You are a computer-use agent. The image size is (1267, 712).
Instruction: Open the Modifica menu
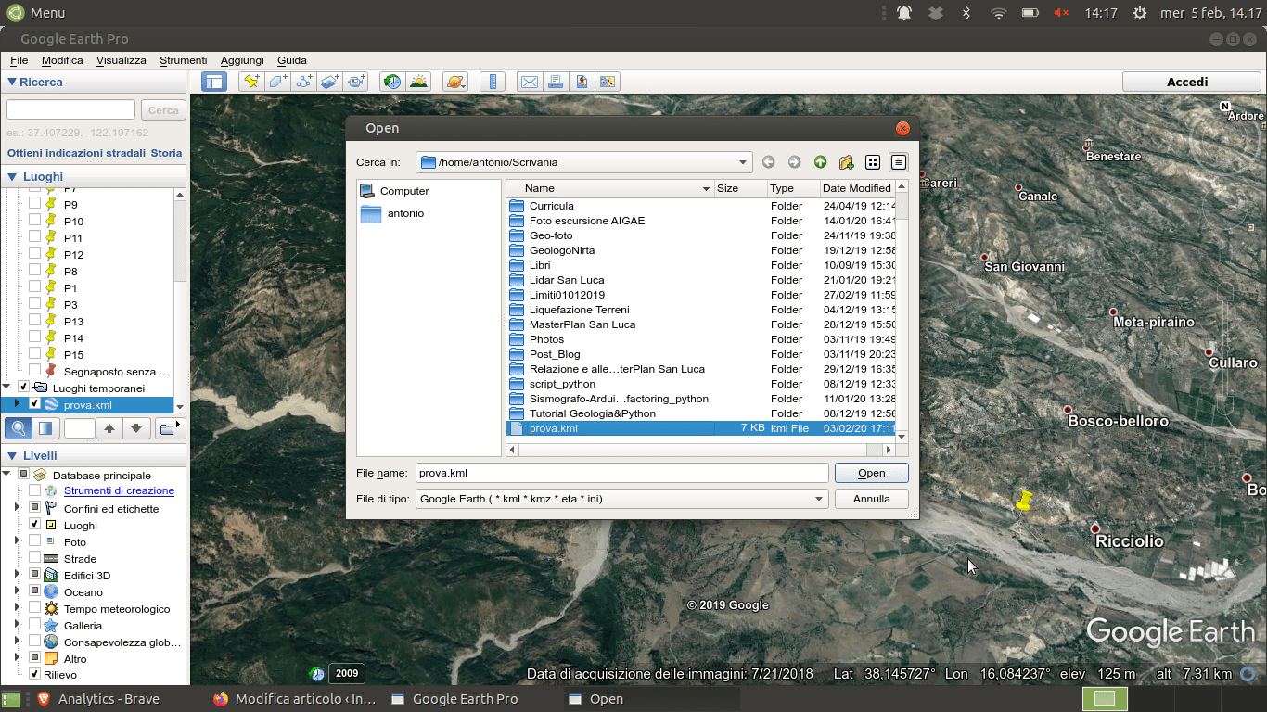pos(62,60)
